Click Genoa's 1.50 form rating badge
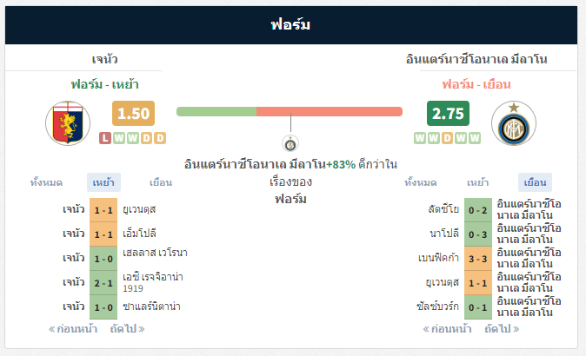 (133, 114)
